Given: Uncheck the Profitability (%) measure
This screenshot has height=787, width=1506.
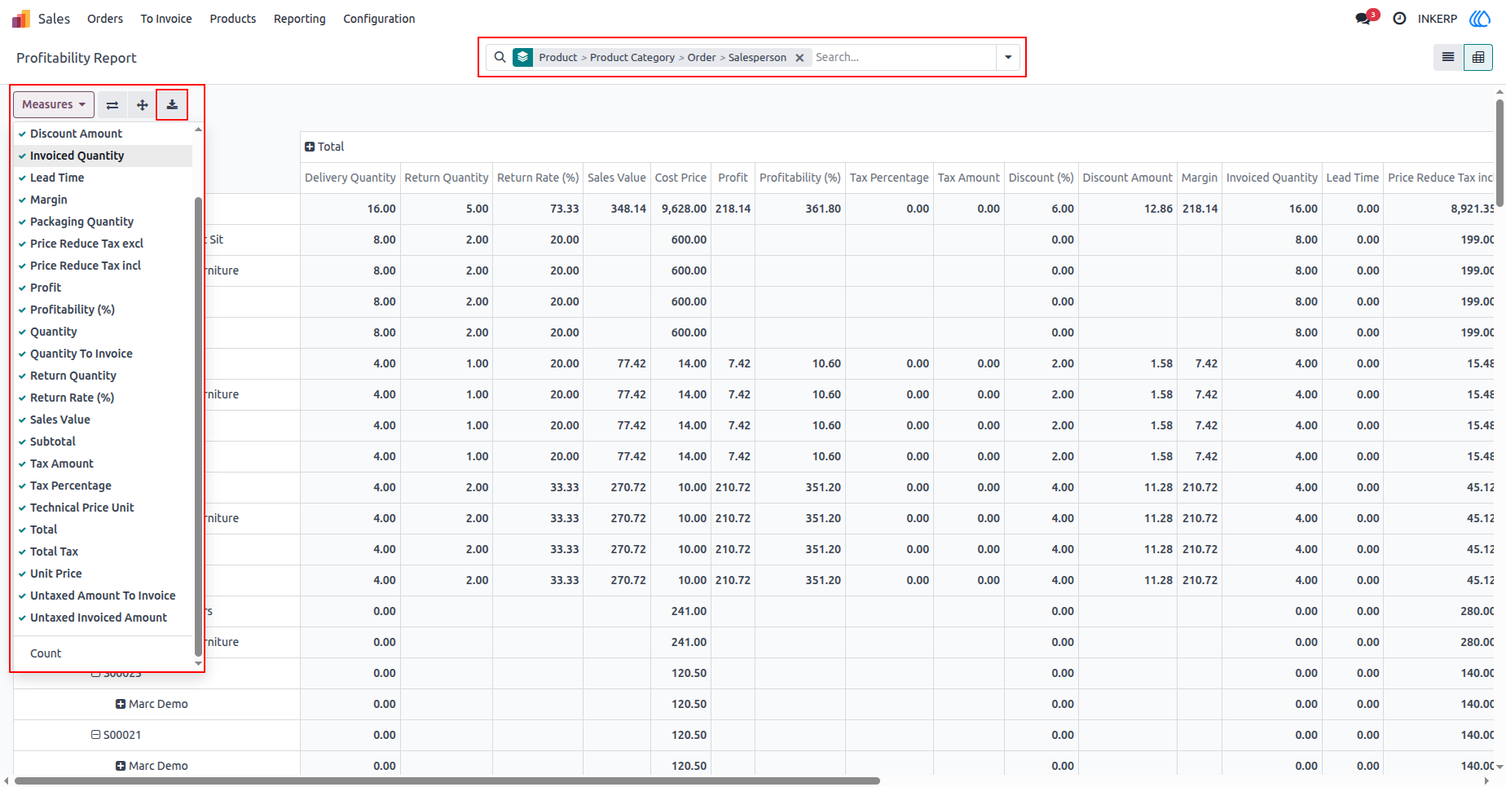Looking at the screenshot, I should tap(103, 310).
